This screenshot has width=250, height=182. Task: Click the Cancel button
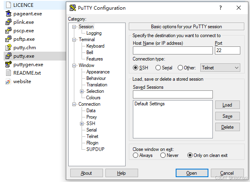click(227, 173)
